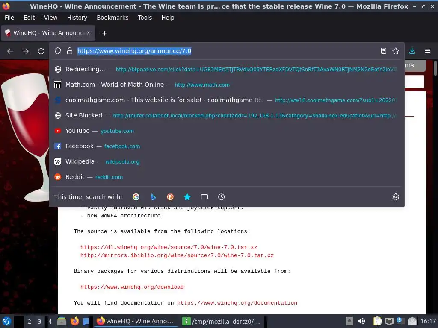Open the Edit menu

[x=29, y=18]
